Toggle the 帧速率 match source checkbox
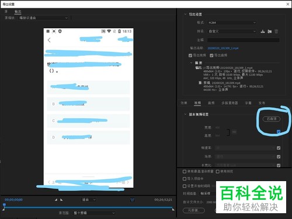292x219 pixels. click(x=279, y=148)
